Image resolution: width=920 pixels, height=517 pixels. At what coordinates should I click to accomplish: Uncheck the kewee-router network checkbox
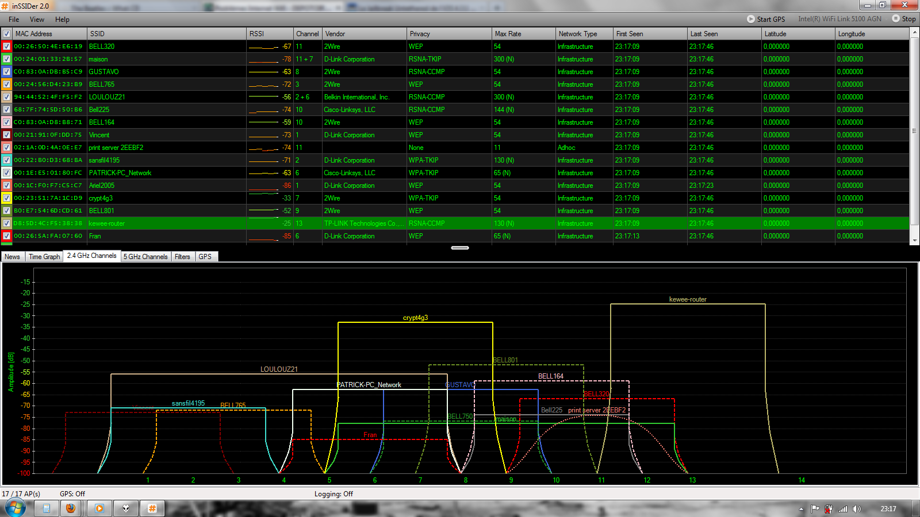coord(6,223)
